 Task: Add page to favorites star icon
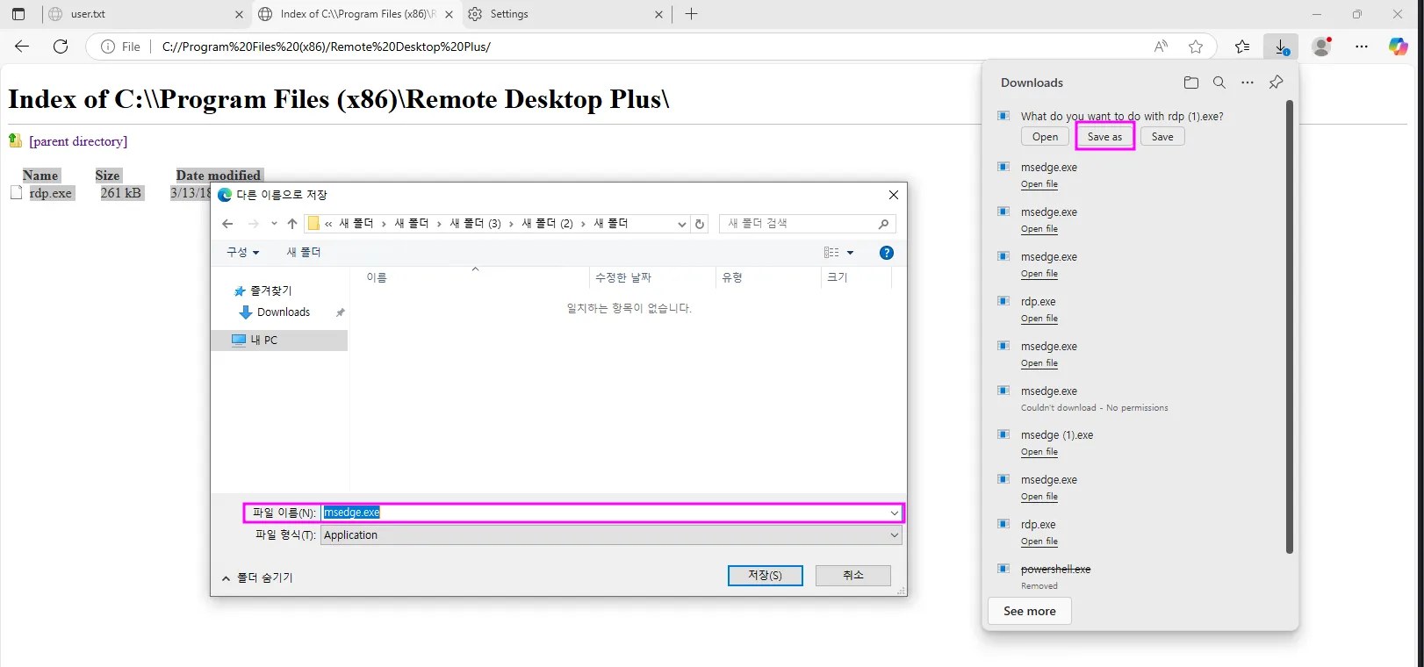(1196, 47)
